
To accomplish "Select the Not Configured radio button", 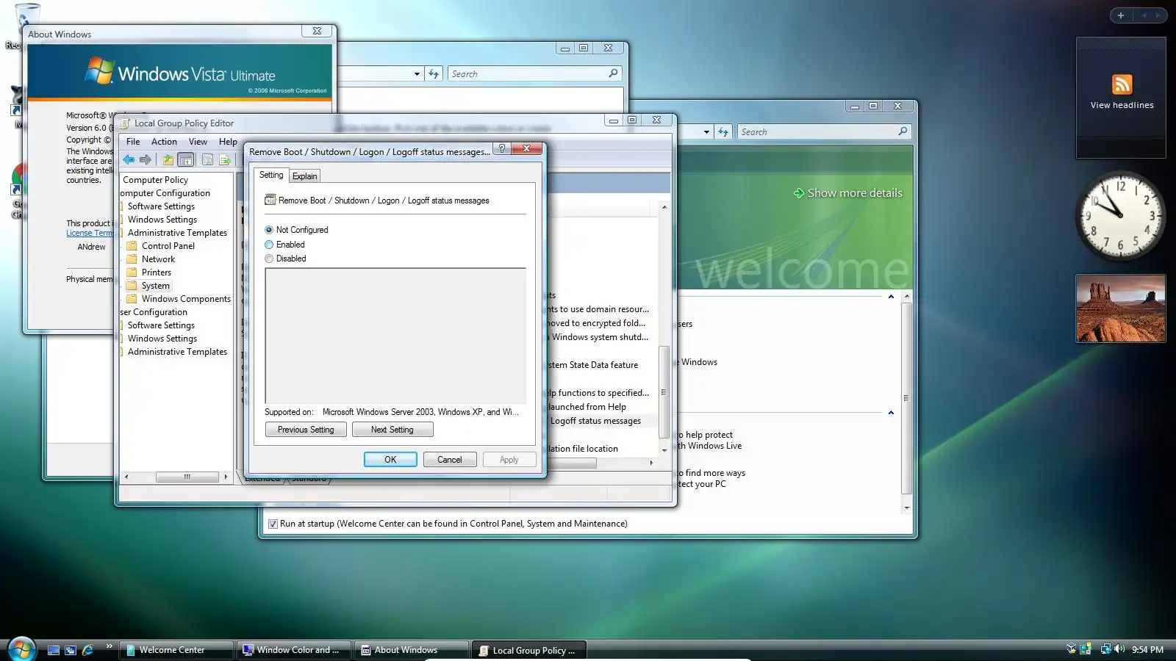I will tap(269, 230).
